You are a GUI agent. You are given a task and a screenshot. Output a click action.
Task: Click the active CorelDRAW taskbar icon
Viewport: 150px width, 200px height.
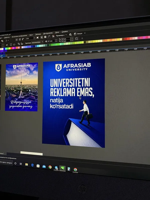tap(62, 168)
